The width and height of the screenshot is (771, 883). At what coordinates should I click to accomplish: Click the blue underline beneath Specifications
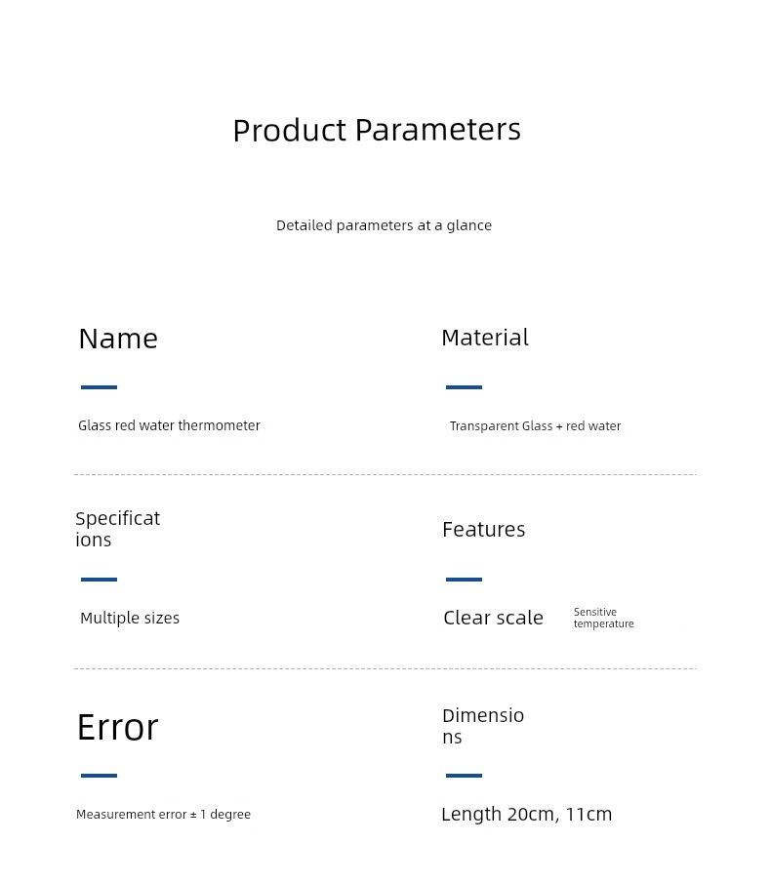(x=100, y=580)
